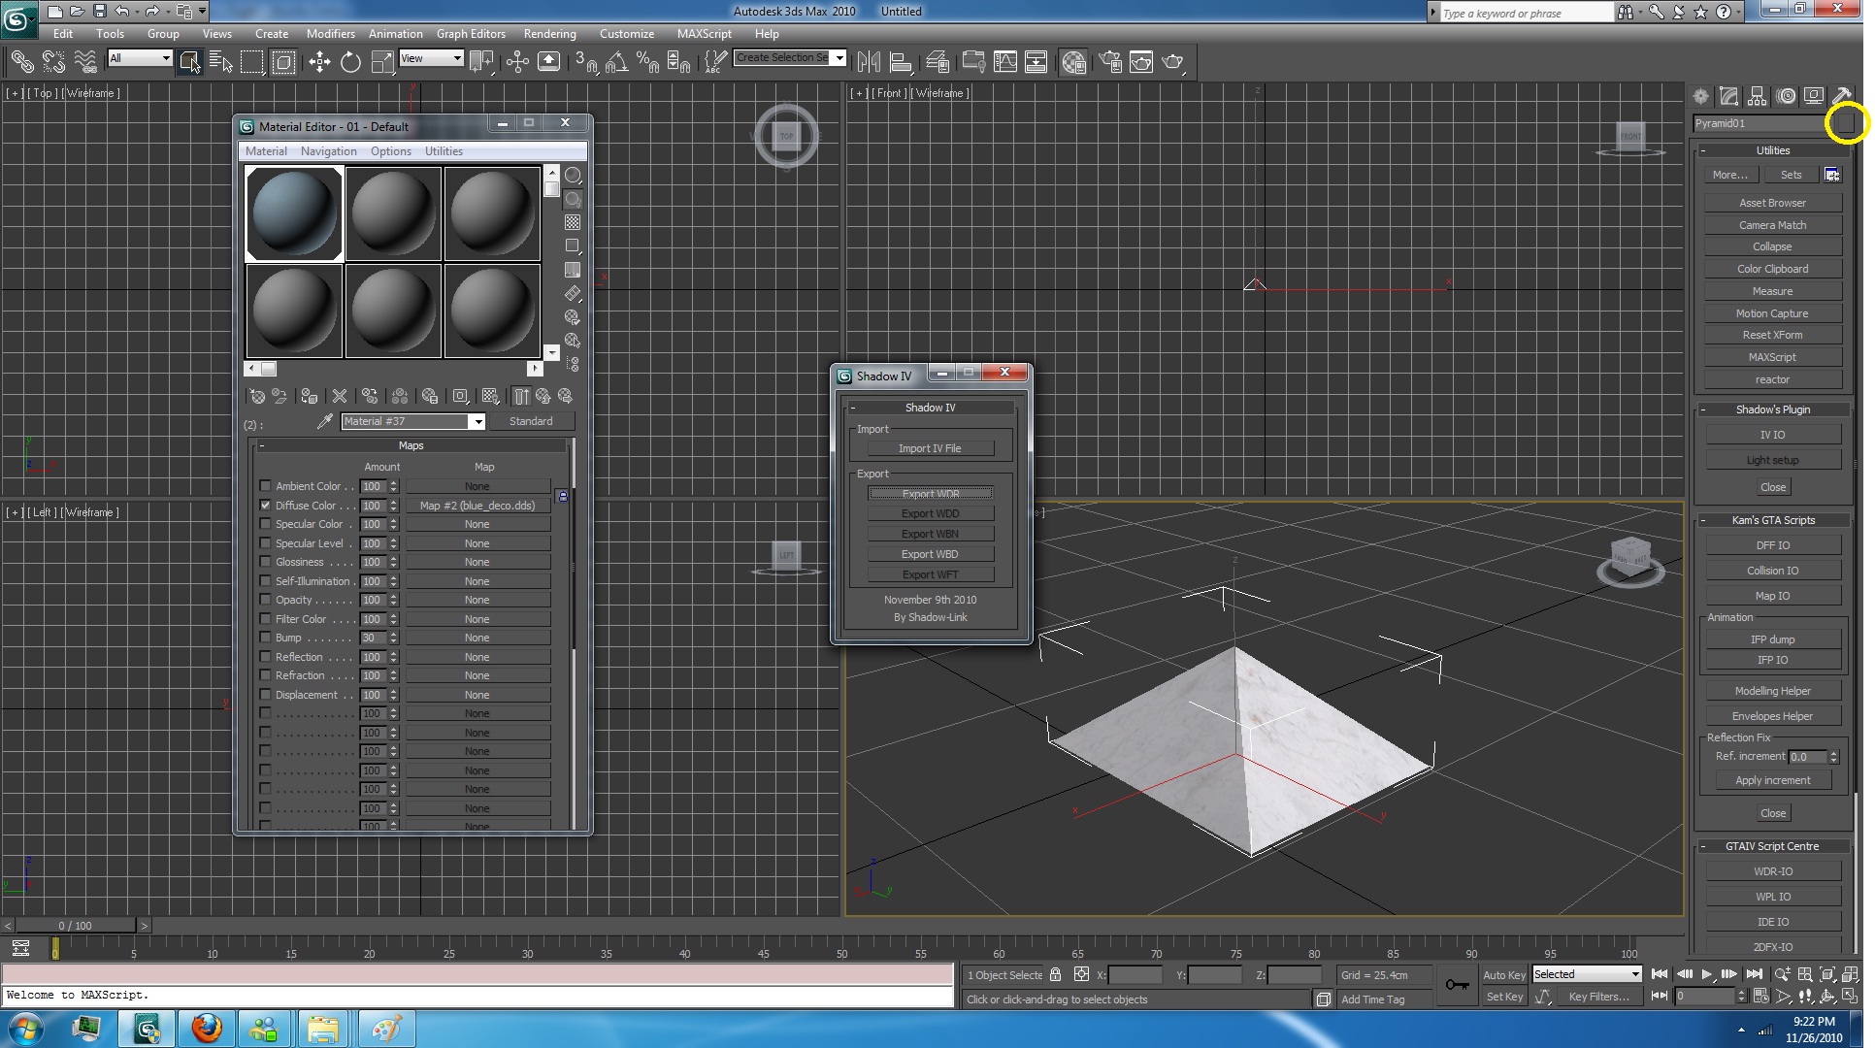Open Material Editor Navigation menu
The height and width of the screenshot is (1048, 1875).
pyautogui.click(x=328, y=151)
